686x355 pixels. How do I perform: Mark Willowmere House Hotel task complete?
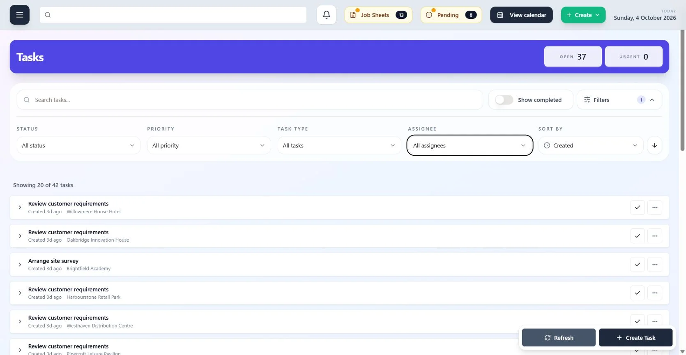638,207
